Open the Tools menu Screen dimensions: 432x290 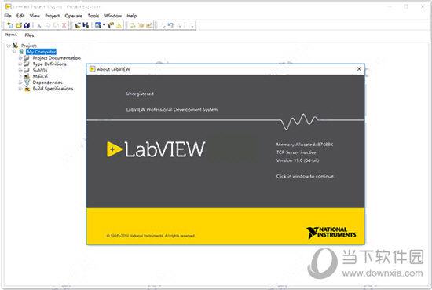tap(93, 16)
